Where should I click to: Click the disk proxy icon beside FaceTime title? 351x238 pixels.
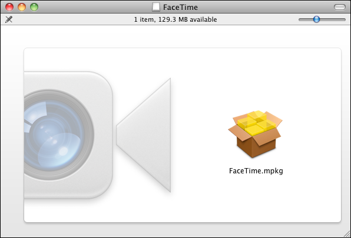point(156,7)
